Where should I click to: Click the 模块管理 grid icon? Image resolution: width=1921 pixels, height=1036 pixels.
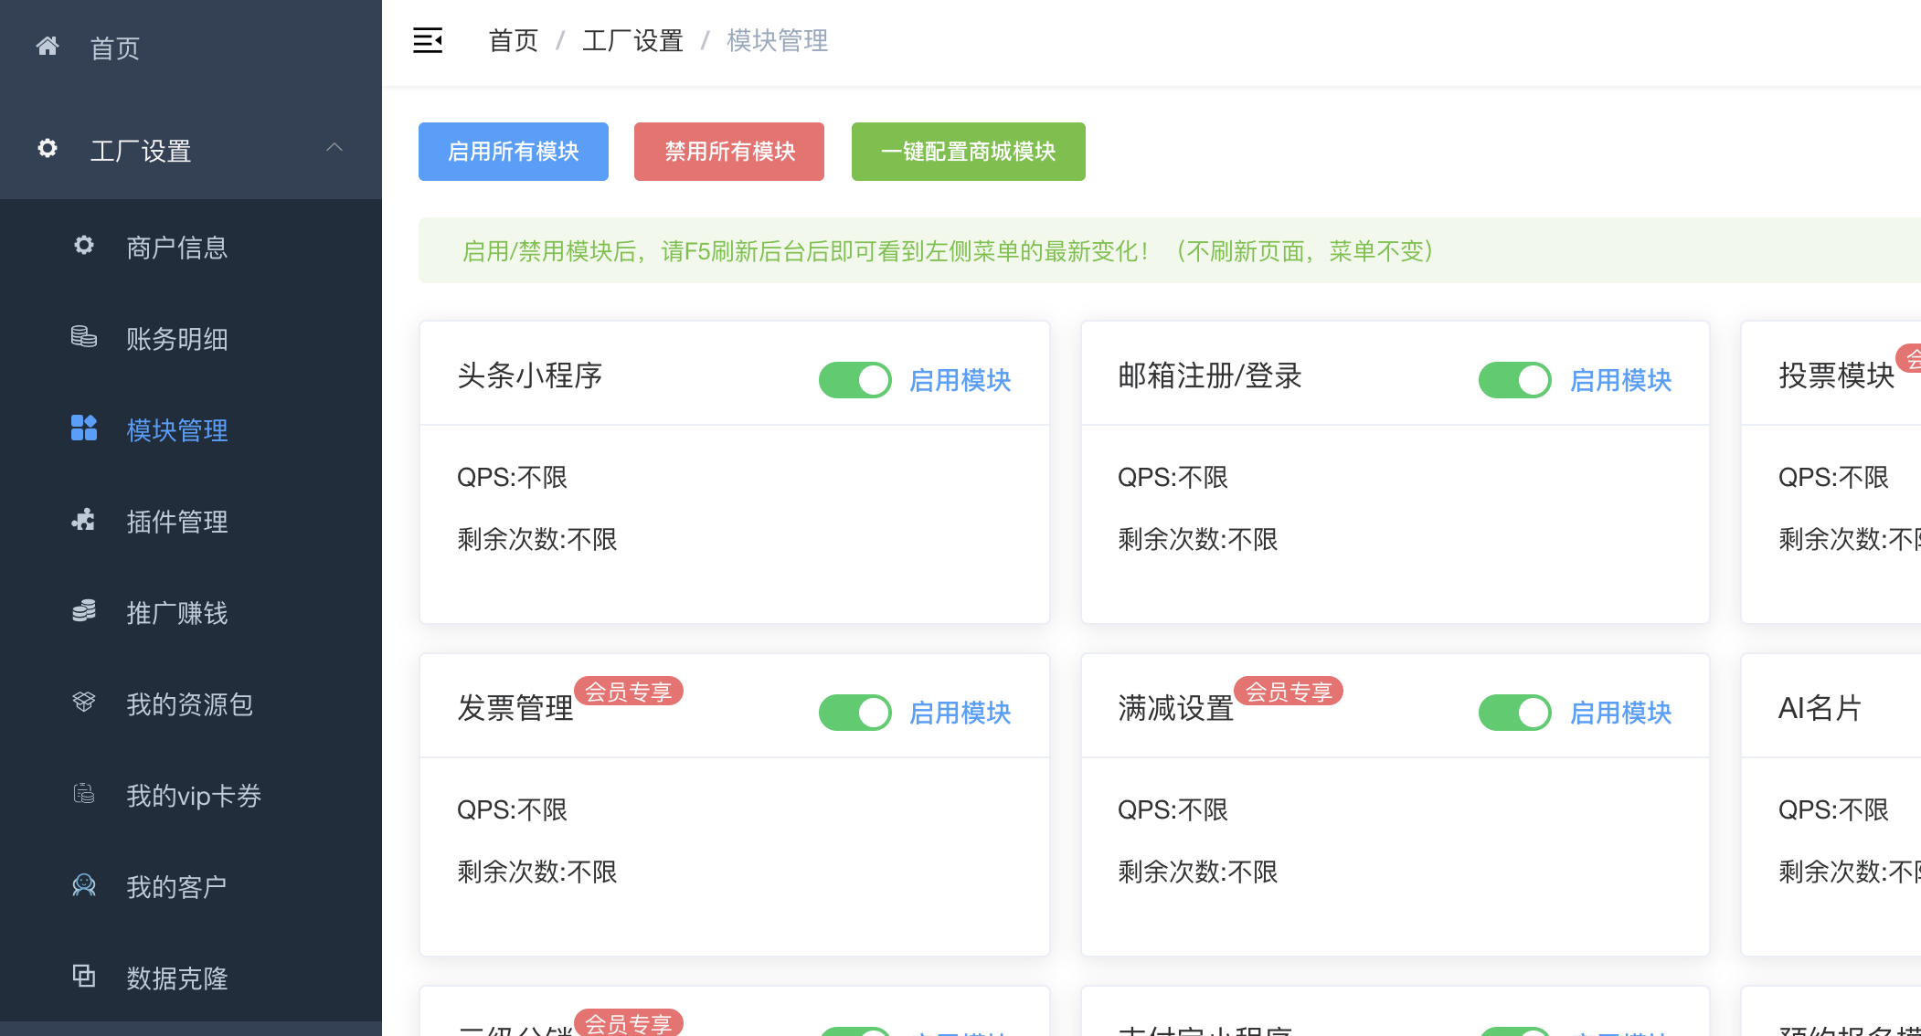pos(83,428)
